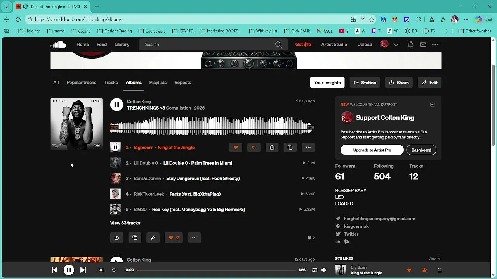Open the notifications bell icon
This screenshot has height=279, width=497.
[410, 45]
